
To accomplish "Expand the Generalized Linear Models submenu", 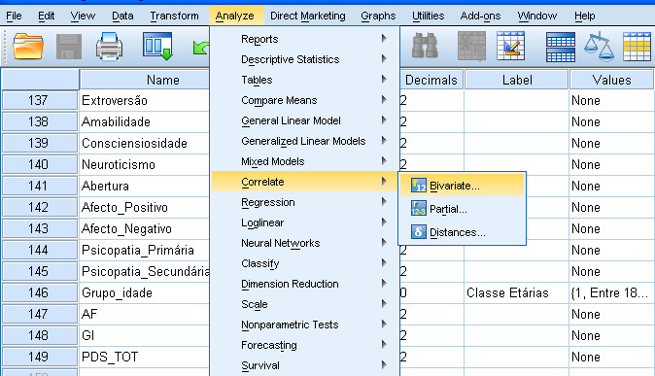I will click(305, 141).
